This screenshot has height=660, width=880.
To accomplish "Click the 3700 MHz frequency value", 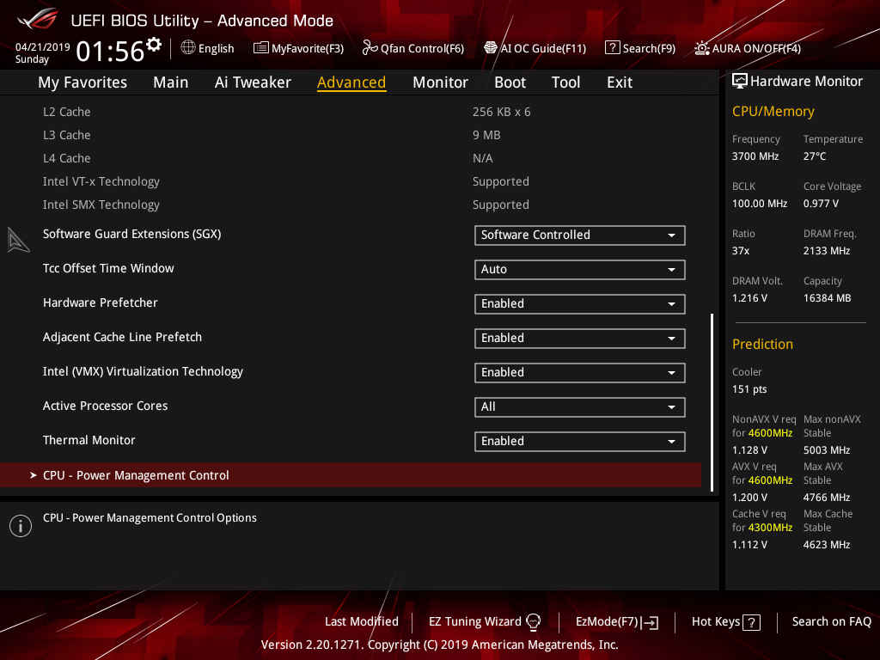I will 755,156.
